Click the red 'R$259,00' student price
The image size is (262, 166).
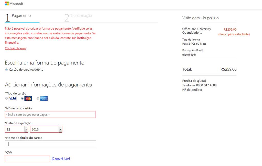coord(230,30)
